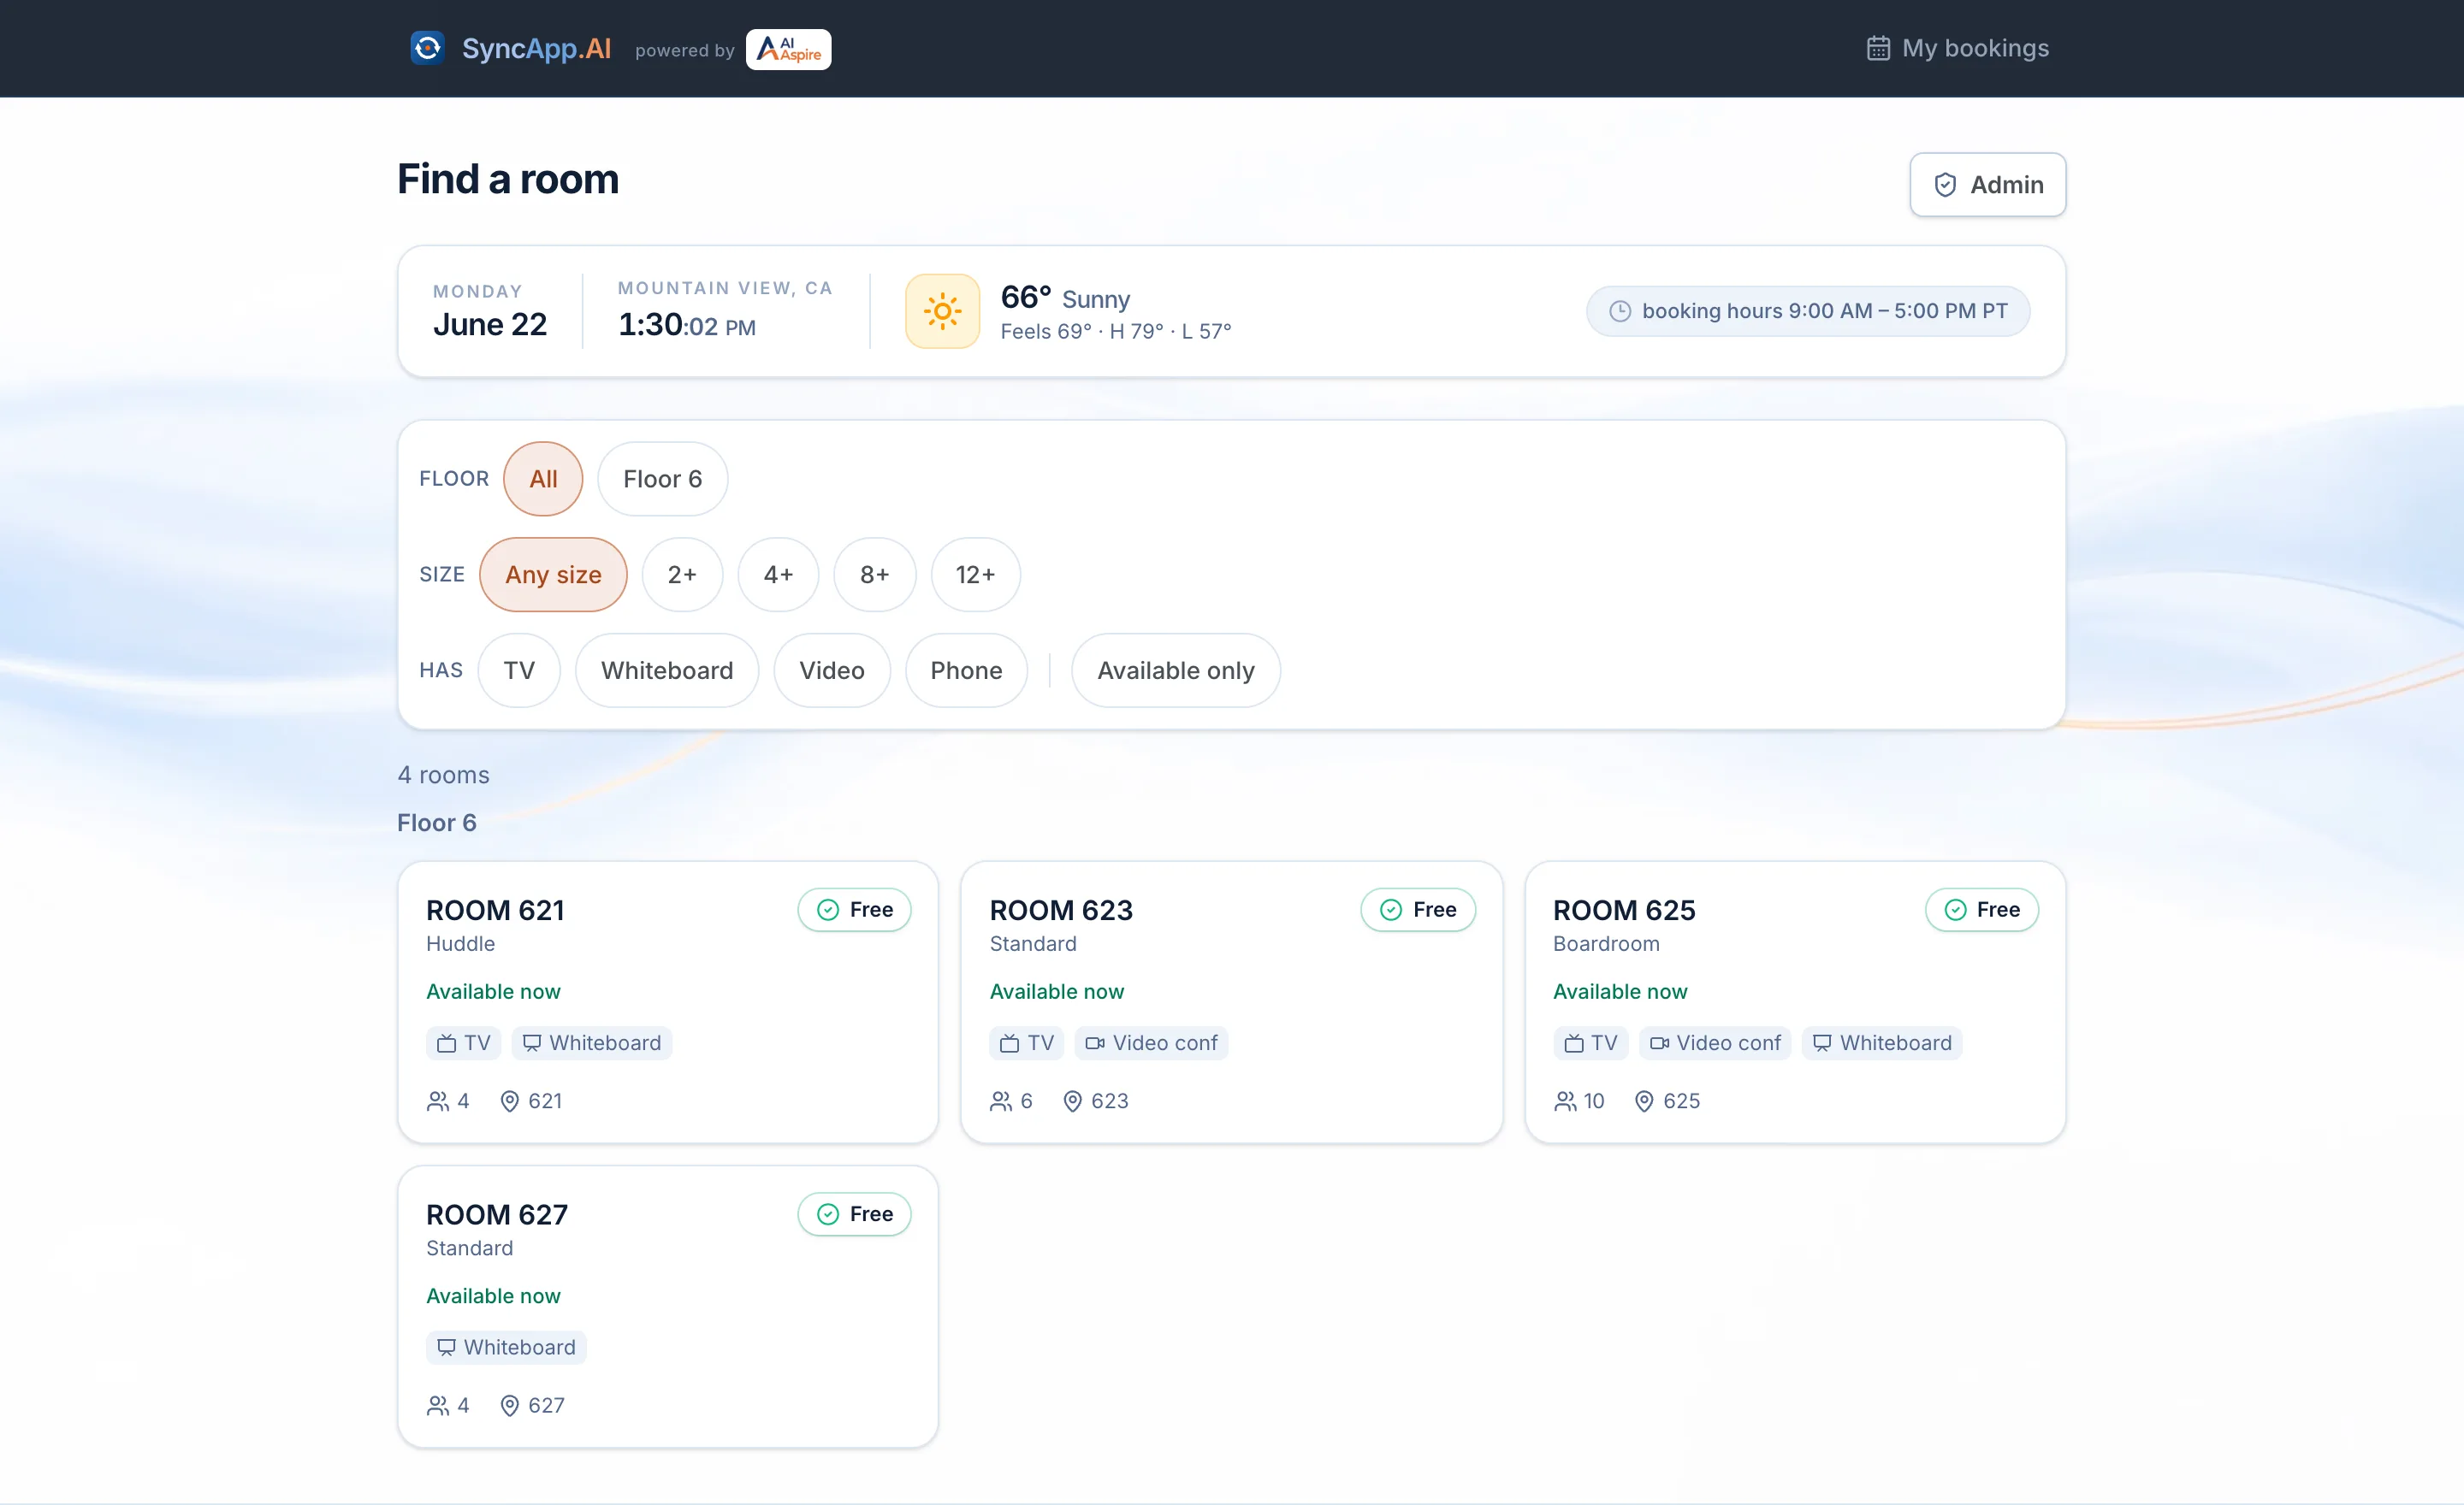This screenshot has height=1505, width=2464.
Task: Click the Admin shield icon
Action: 1945,185
